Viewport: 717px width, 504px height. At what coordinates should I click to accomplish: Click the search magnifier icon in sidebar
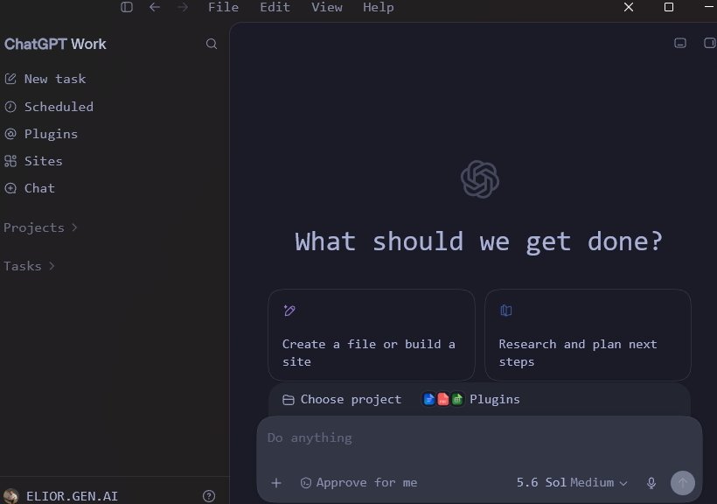[x=212, y=44]
